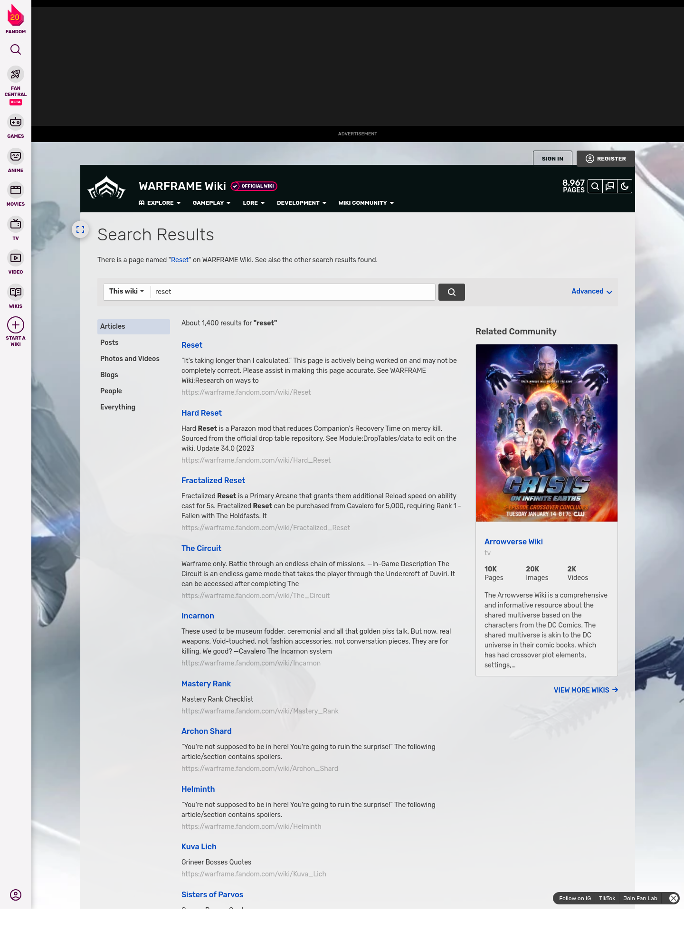The width and height of the screenshot is (684, 950).
Task: Open the Games controller icon
Action: [16, 122]
